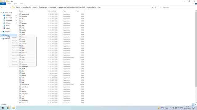Expand the Network tree node
Viewport: 197px width, 110px height.
(x=1, y=39)
